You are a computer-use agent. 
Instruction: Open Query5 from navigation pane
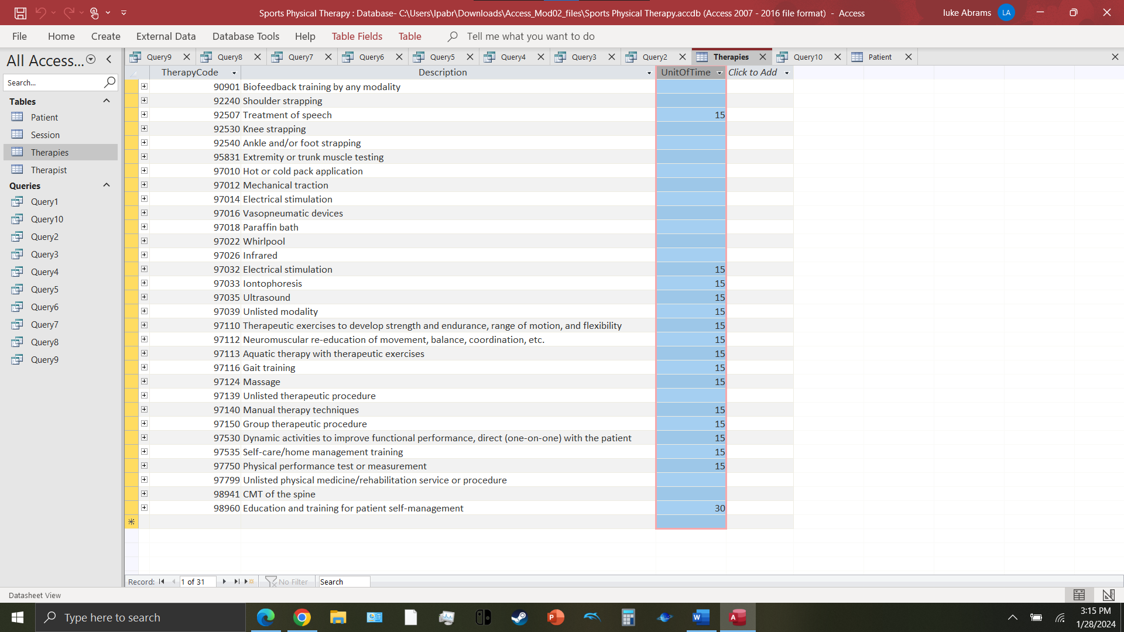[x=44, y=290]
